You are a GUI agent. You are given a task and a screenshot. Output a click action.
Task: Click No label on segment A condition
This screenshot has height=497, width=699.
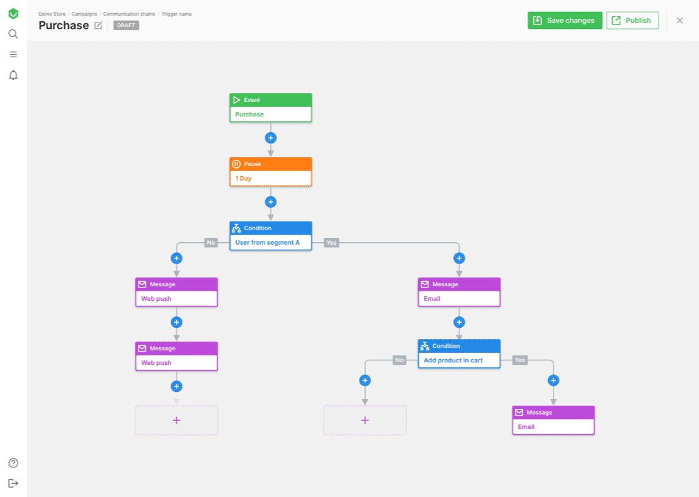(x=211, y=243)
